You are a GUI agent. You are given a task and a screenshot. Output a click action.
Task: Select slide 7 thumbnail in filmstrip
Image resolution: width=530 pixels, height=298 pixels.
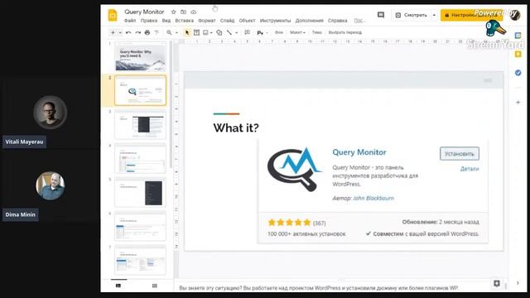point(140,259)
